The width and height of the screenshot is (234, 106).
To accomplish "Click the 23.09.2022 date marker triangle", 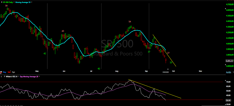I will [x=168, y=69].
